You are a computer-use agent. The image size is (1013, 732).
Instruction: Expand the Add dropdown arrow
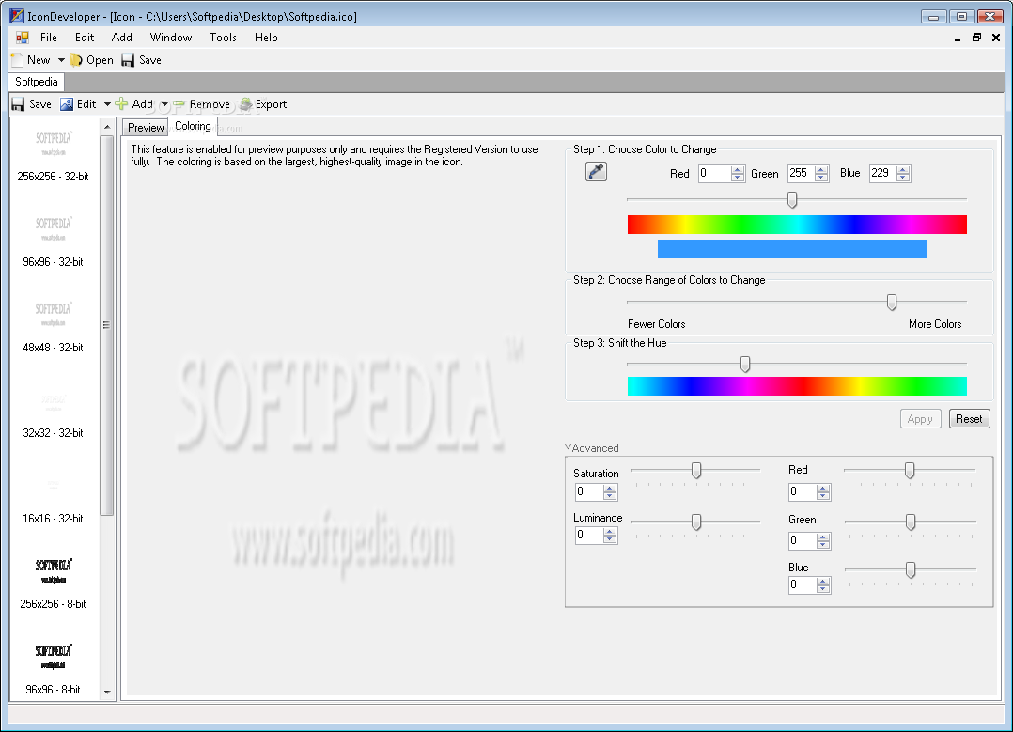coord(164,104)
